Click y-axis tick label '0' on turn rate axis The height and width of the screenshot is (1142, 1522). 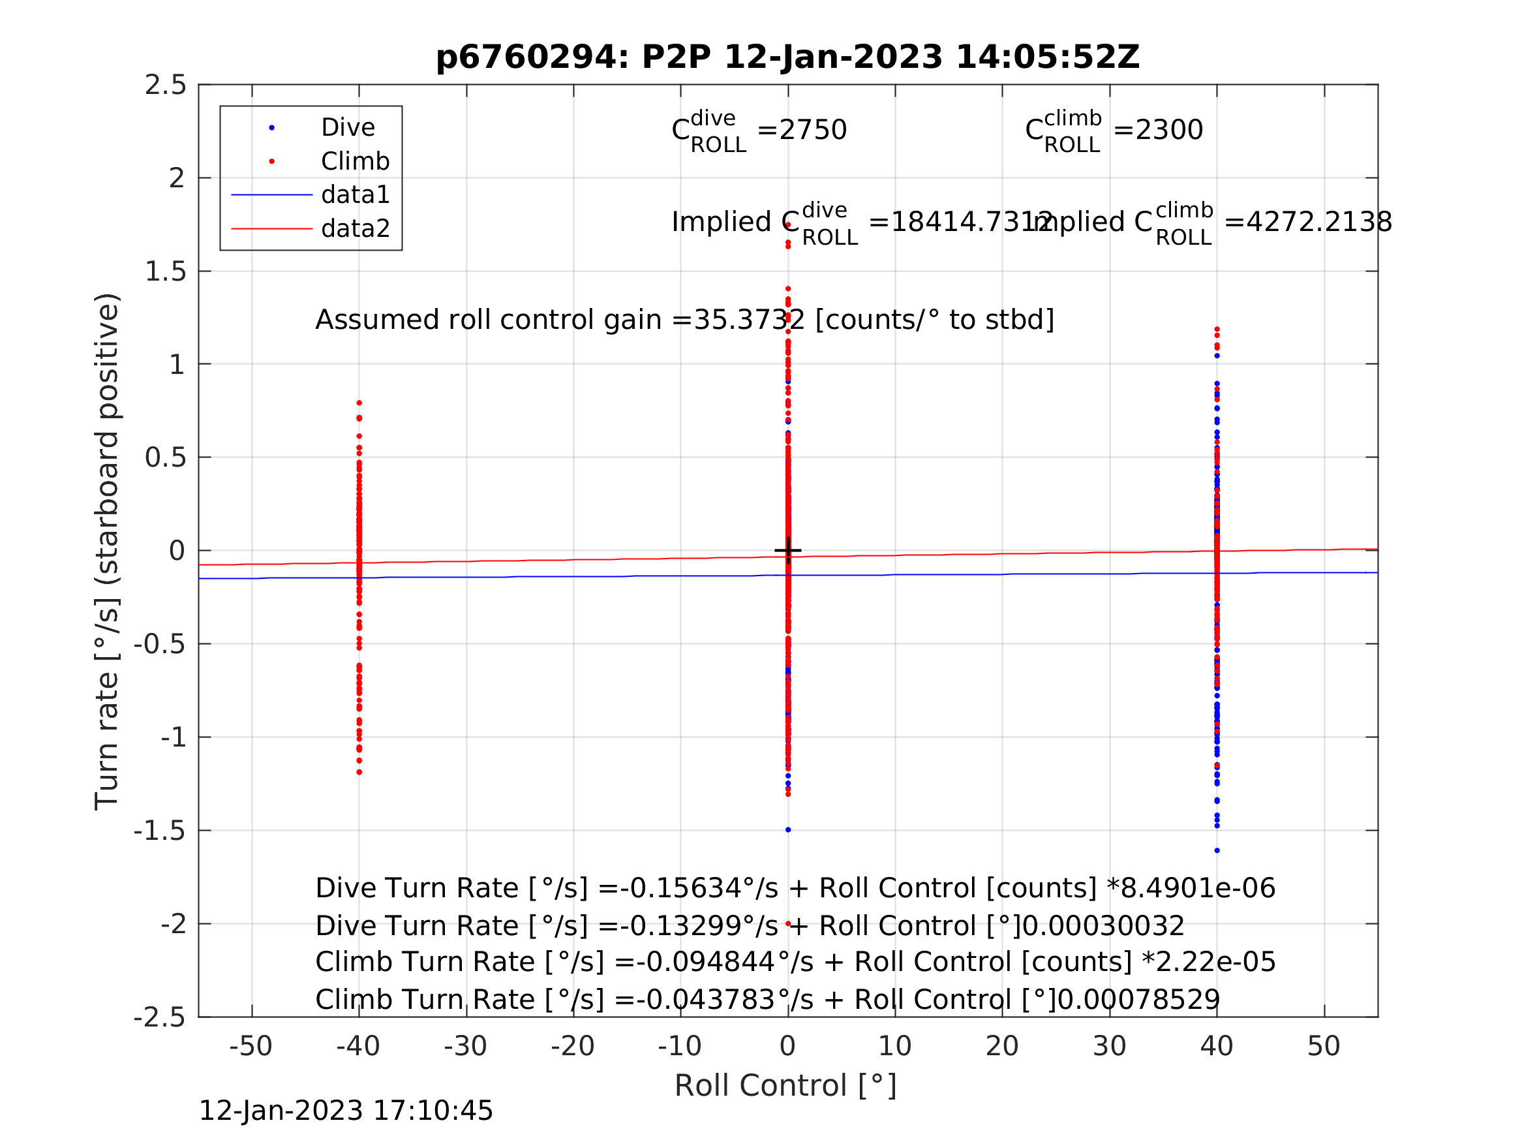tap(177, 551)
